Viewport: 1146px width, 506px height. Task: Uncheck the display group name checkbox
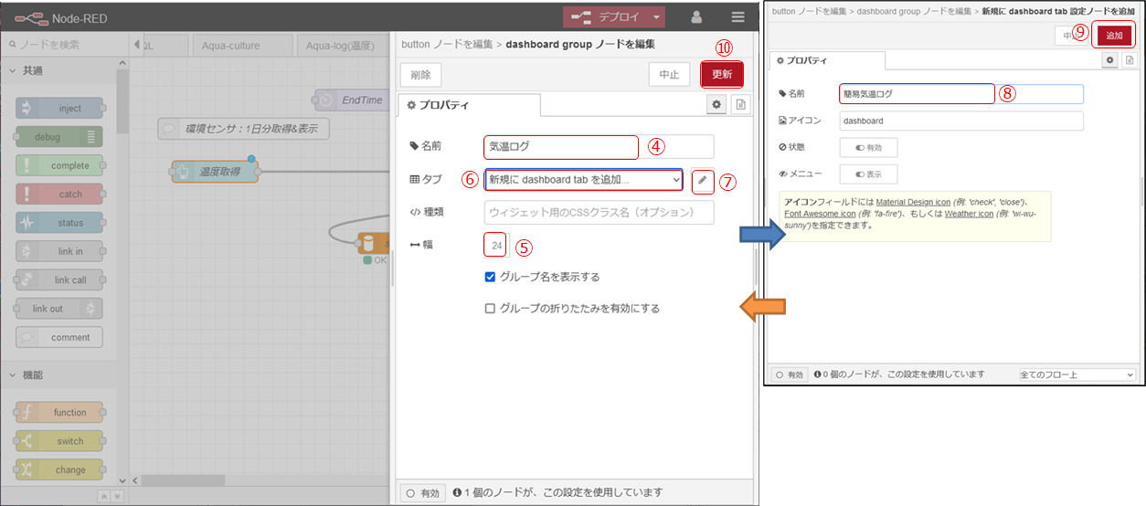point(491,277)
